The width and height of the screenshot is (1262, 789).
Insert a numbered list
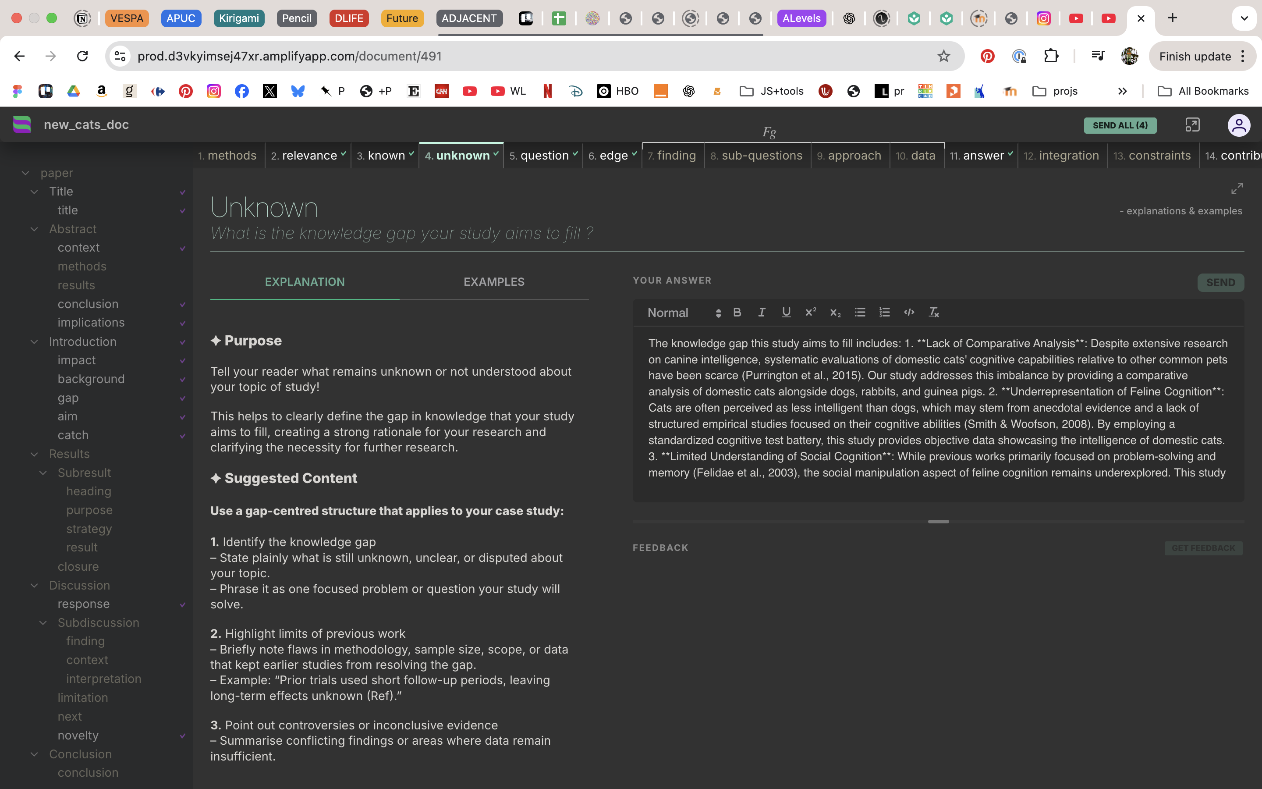[x=884, y=312]
